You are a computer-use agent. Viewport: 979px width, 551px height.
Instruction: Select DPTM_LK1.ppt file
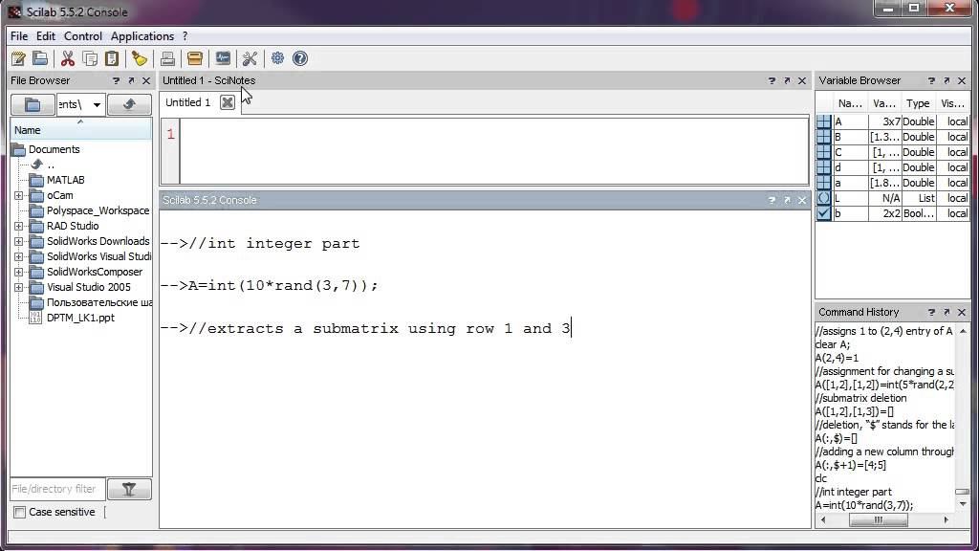(x=80, y=318)
